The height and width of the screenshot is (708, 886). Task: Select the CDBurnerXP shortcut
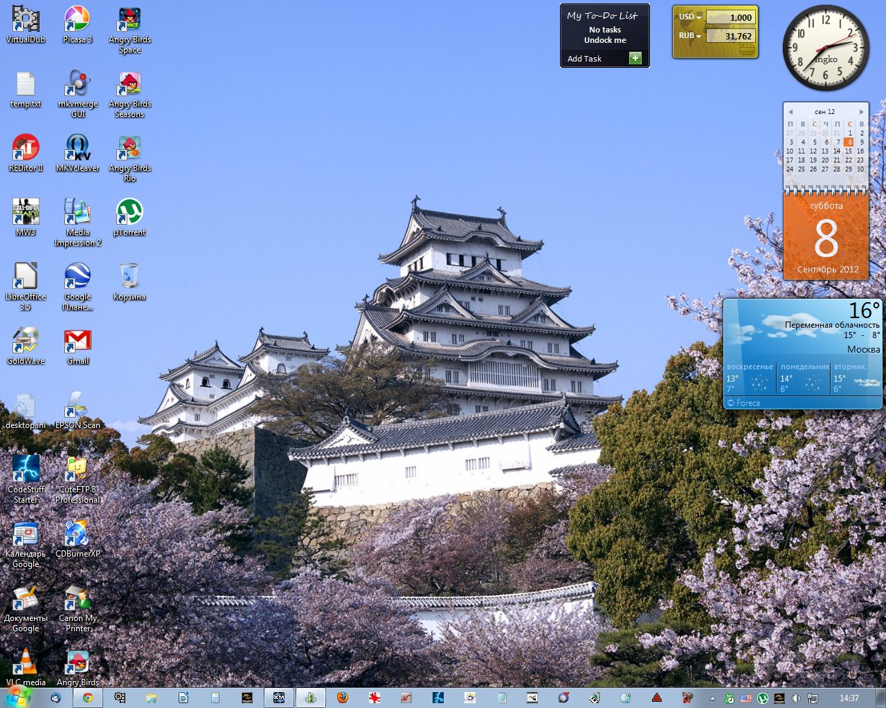click(x=78, y=534)
